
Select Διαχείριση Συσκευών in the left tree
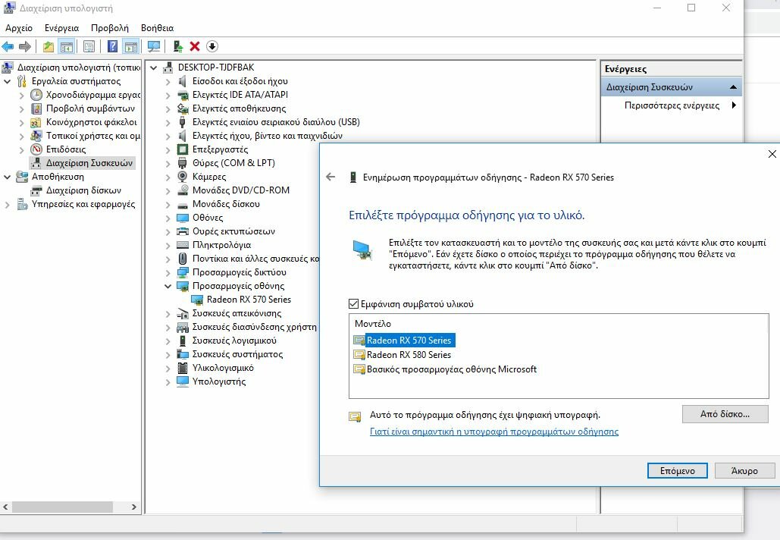pyautogui.click(x=89, y=163)
